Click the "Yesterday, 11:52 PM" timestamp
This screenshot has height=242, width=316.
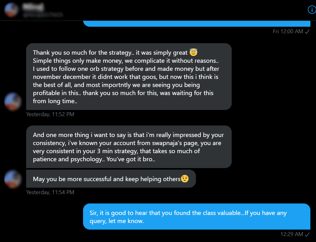coord(50,114)
